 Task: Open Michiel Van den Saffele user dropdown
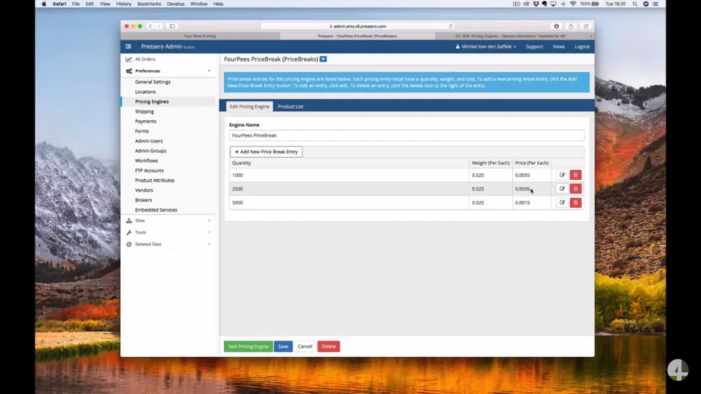(x=486, y=47)
